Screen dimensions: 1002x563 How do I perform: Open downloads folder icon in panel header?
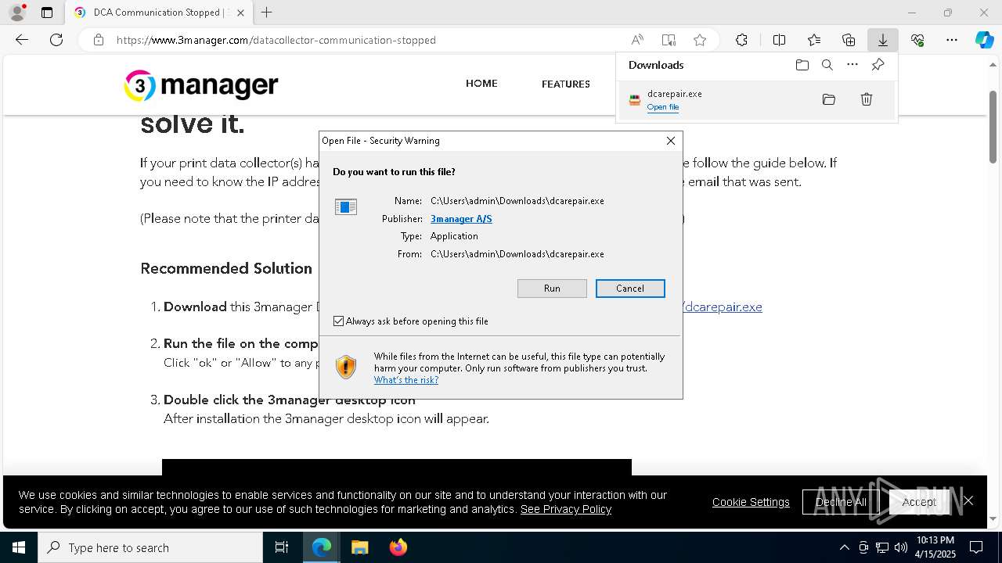click(x=802, y=65)
